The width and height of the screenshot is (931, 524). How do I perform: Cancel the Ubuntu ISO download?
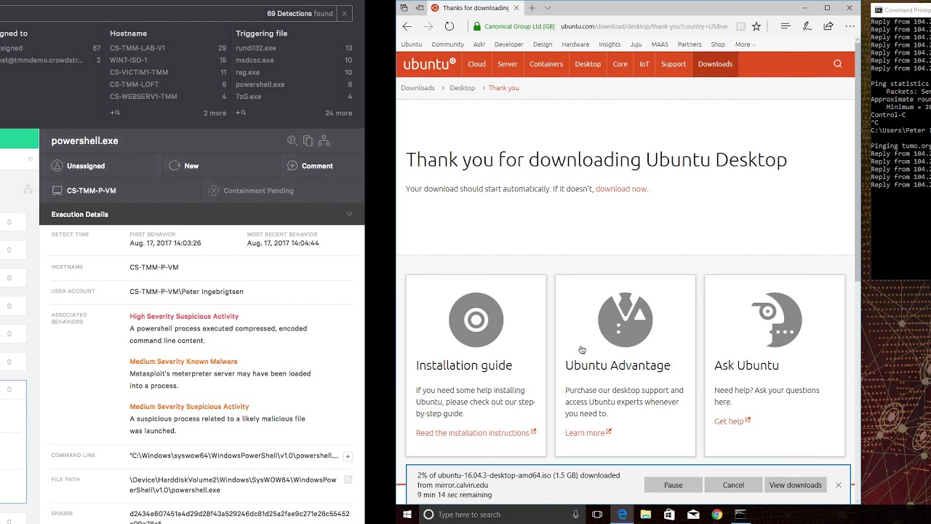click(733, 485)
